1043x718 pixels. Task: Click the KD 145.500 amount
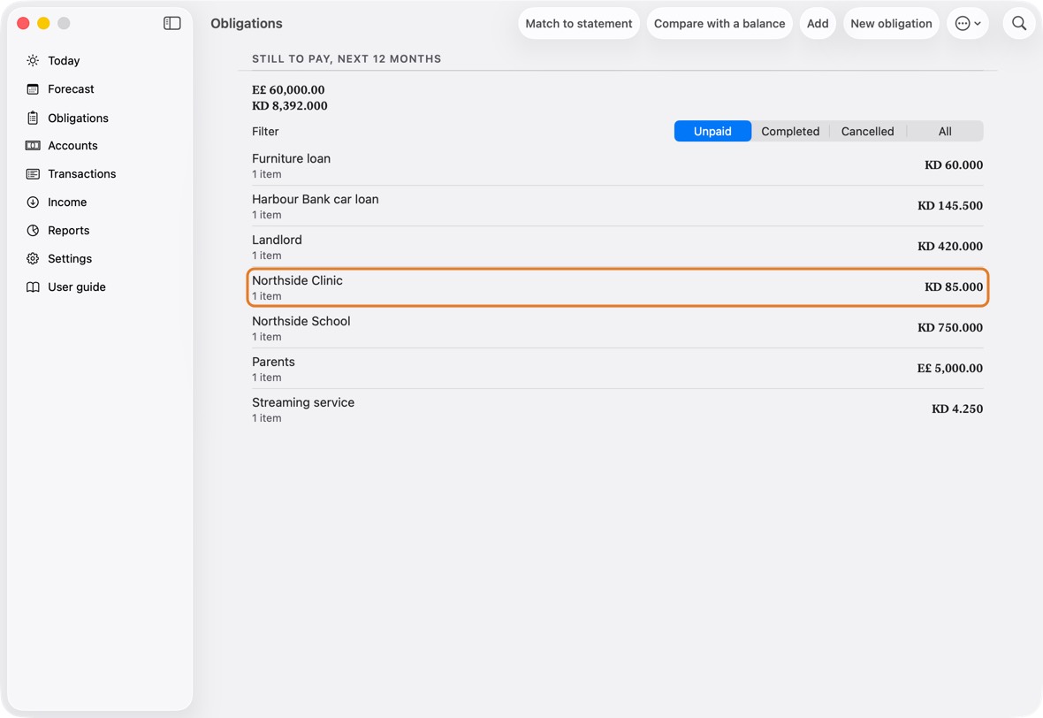(950, 206)
